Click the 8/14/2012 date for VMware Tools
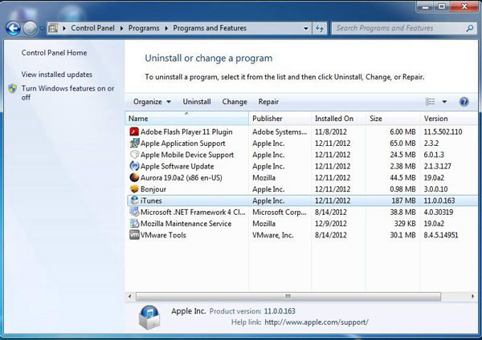482x340 pixels. click(x=330, y=235)
